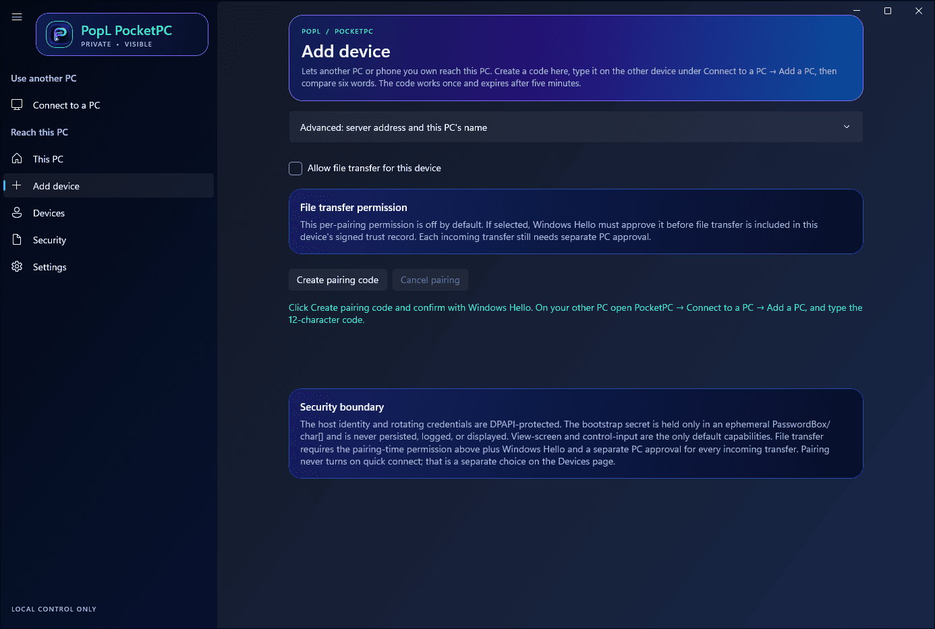Open the Settings page

[x=109, y=267]
